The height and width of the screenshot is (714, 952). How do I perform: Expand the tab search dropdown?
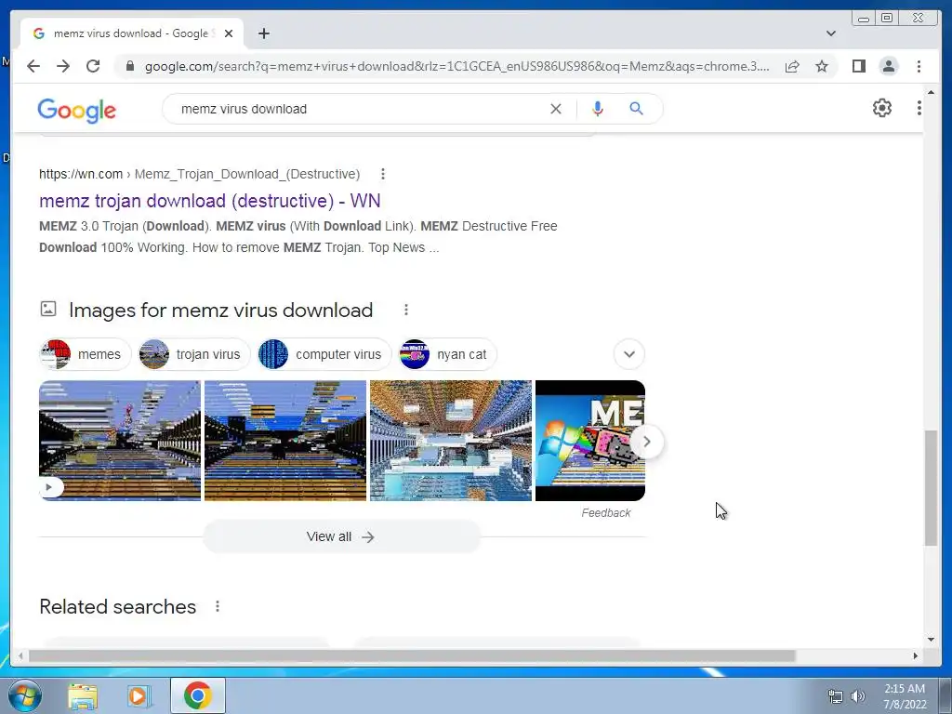click(830, 33)
